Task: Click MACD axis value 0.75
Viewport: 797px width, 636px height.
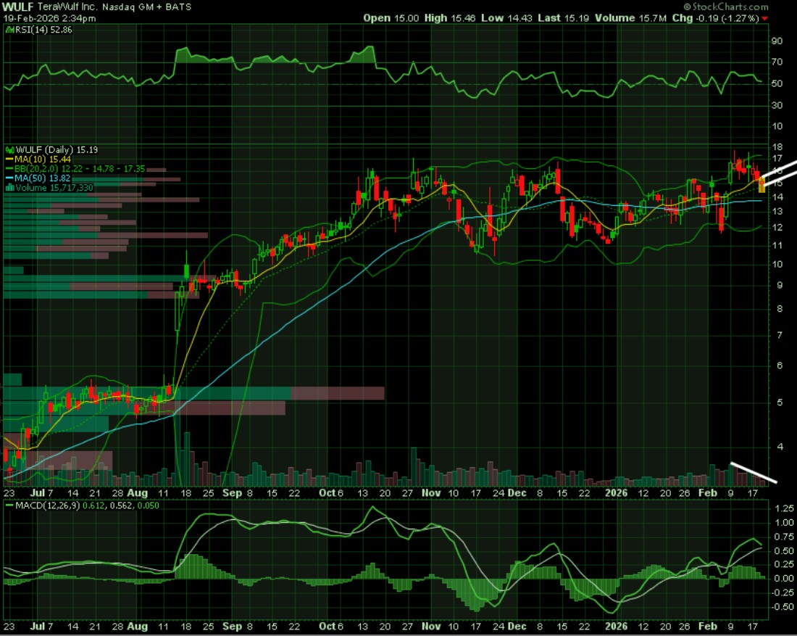Action: pyautogui.click(x=784, y=537)
